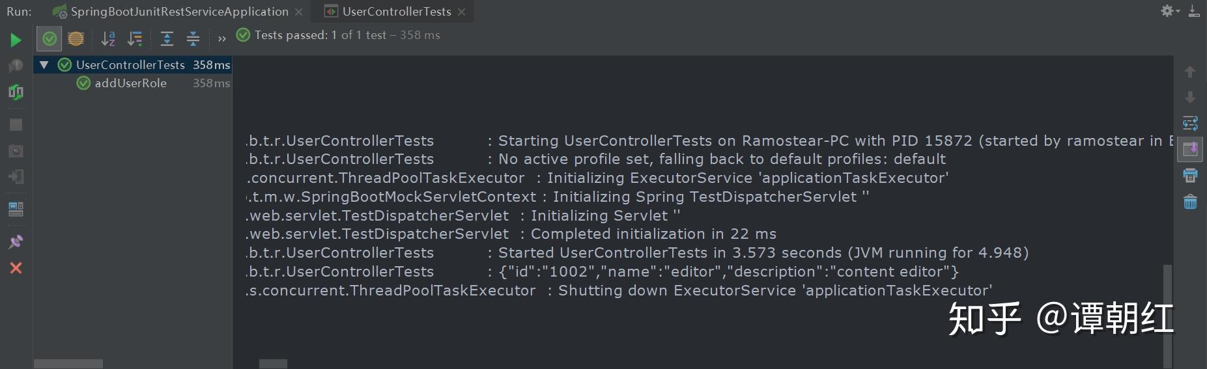The image size is (1207, 369).
Task: Select the addUserRole test result
Action: [130, 83]
